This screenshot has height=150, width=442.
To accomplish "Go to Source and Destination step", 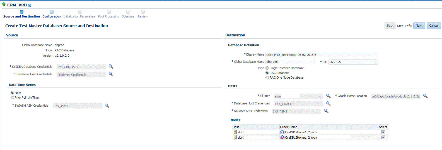I will (x=21, y=16).
